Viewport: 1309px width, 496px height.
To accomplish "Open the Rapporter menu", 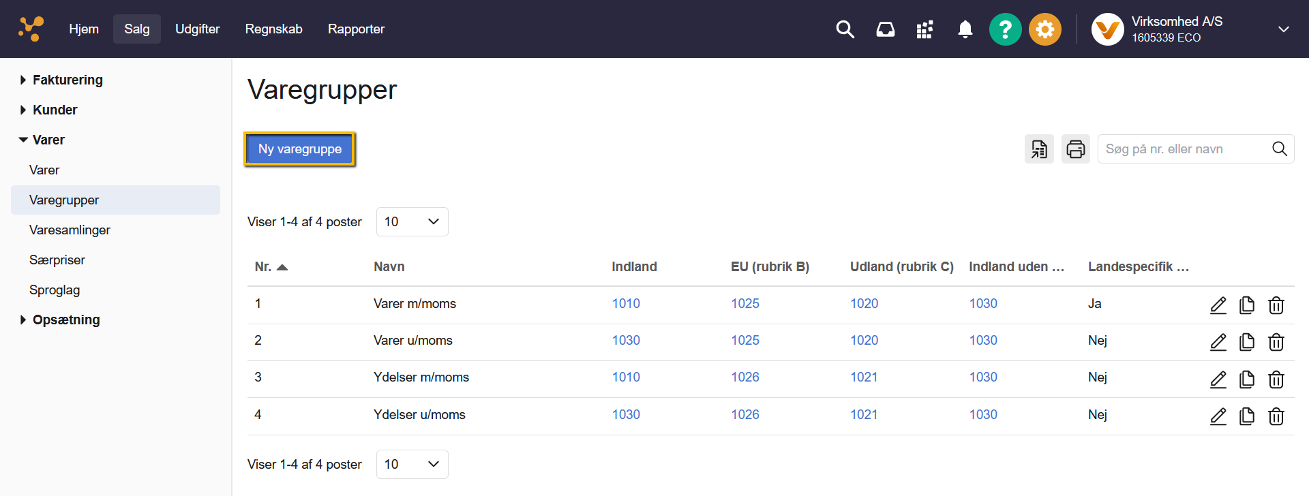I will click(x=356, y=29).
